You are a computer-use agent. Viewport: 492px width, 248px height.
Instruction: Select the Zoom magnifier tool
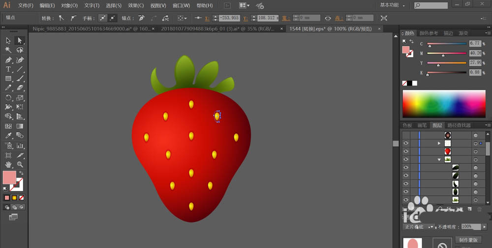20,164
